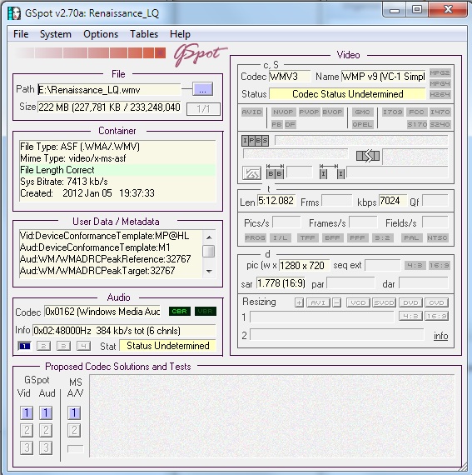This screenshot has width=472, height=475.
Task: Click the NTSC indicator
Action: [x=437, y=237]
